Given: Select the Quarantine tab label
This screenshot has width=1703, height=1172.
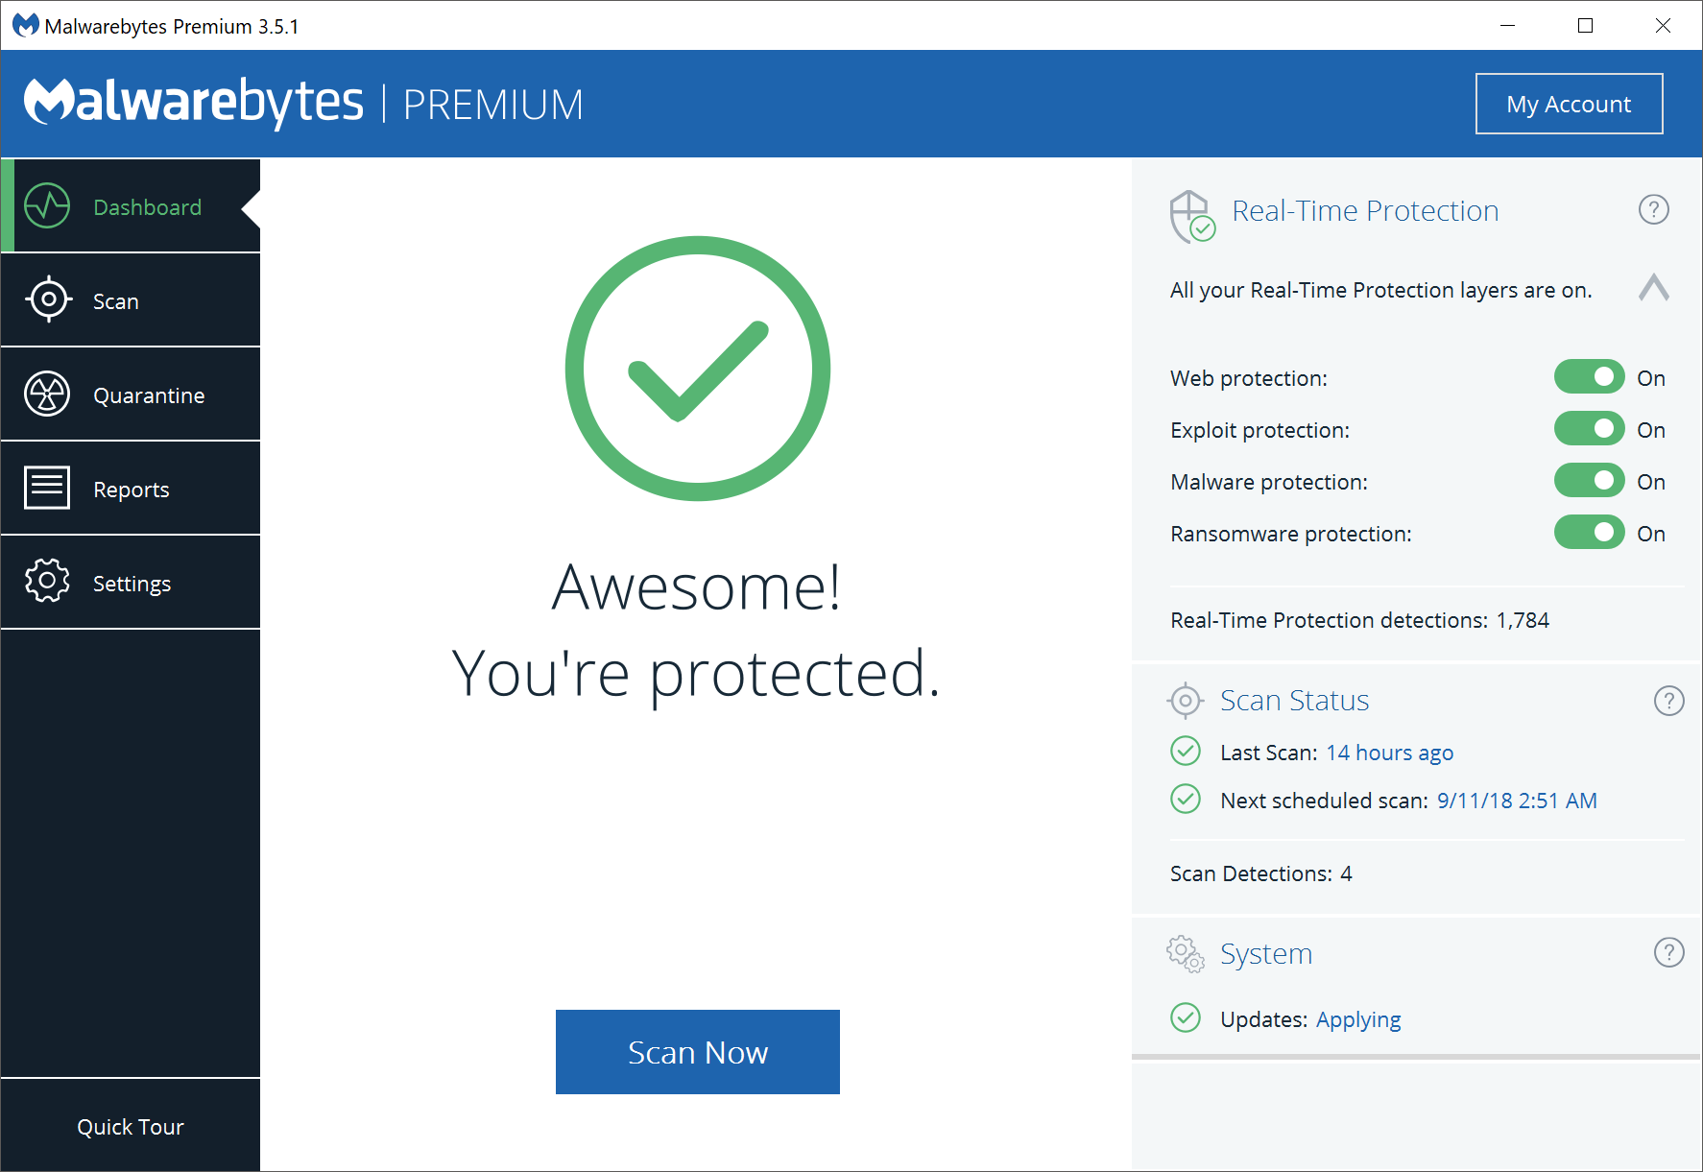Looking at the screenshot, I should [x=149, y=395].
